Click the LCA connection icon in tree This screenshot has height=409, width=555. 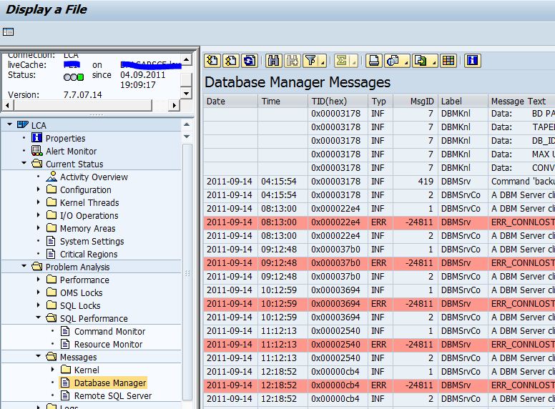pyautogui.click(x=23, y=125)
